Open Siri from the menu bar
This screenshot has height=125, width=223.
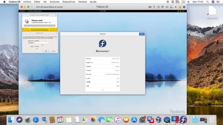point(213,2)
